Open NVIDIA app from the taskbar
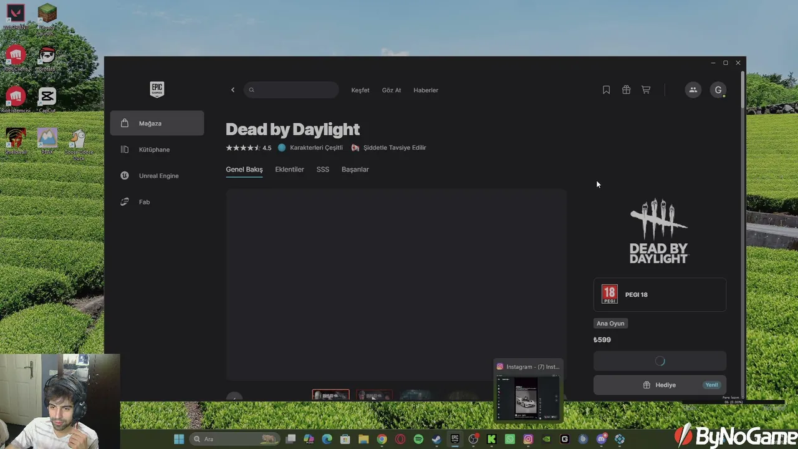This screenshot has height=449, width=798. point(547,439)
